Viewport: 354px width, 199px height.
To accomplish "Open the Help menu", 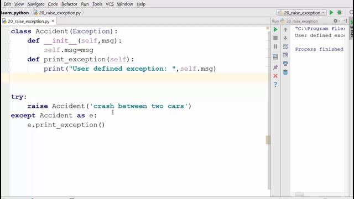I will click(141, 4).
